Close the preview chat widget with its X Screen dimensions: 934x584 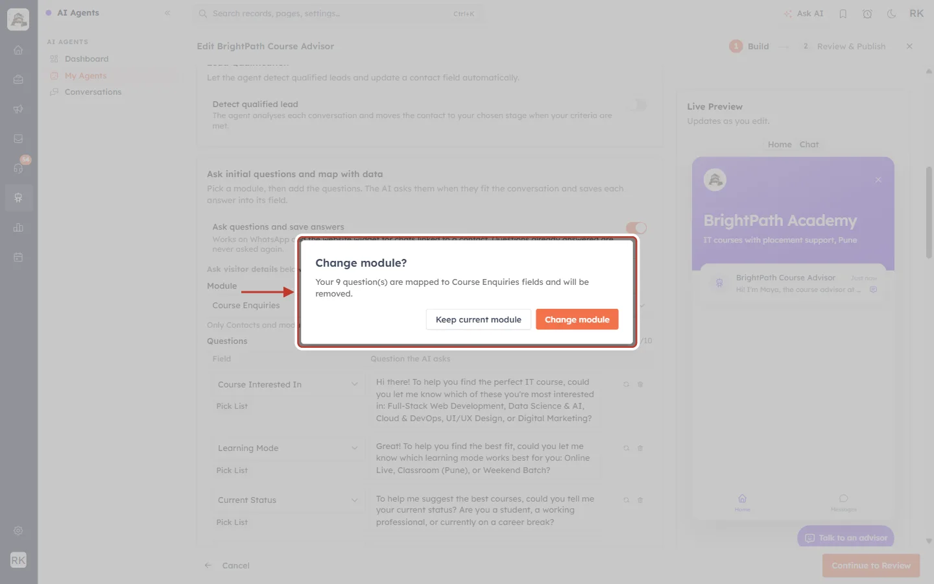tap(878, 180)
